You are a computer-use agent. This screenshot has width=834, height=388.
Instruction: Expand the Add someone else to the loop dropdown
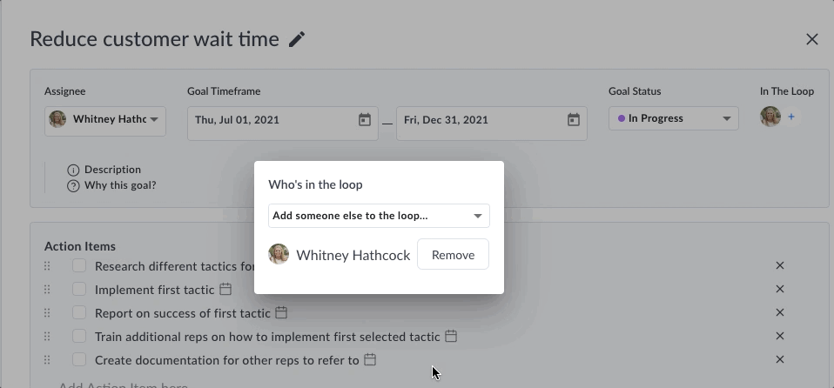pyautogui.click(x=379, y=216)
